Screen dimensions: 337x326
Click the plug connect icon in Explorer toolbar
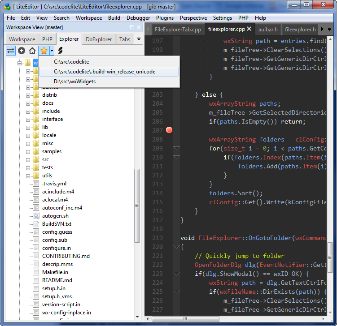[x=61, y=51]
